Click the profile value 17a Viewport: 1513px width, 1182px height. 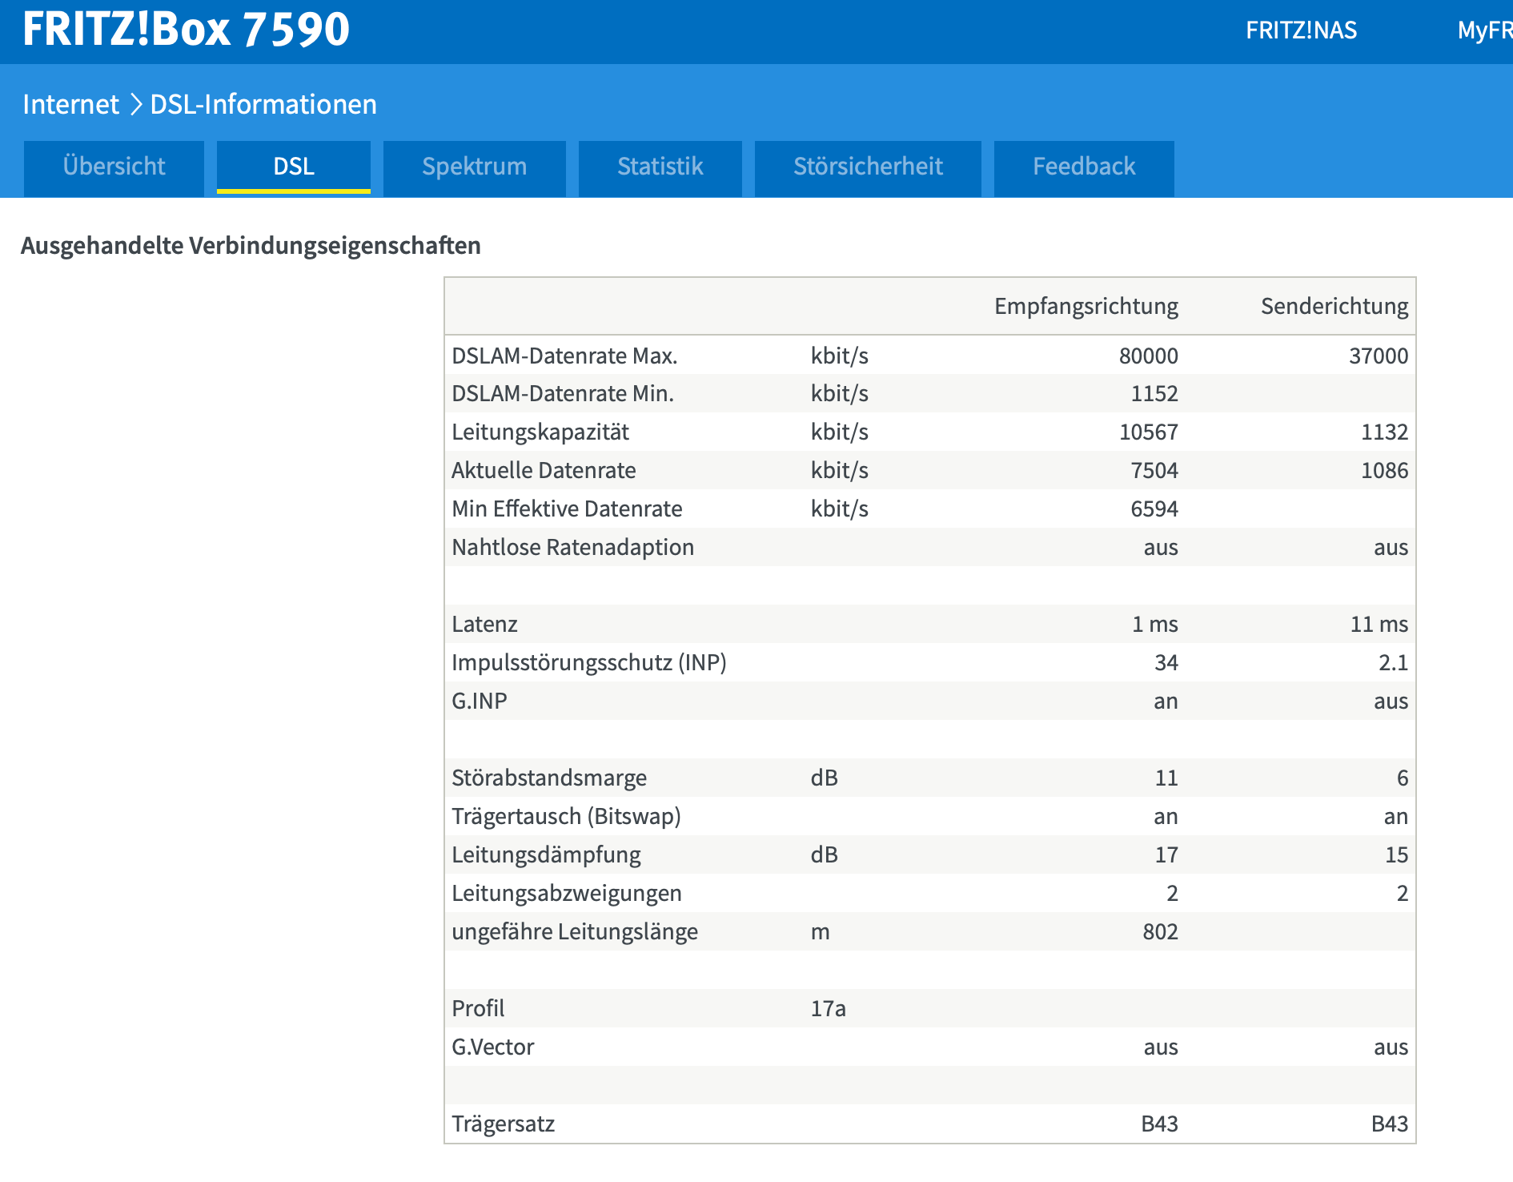(x=828, y=1009)
